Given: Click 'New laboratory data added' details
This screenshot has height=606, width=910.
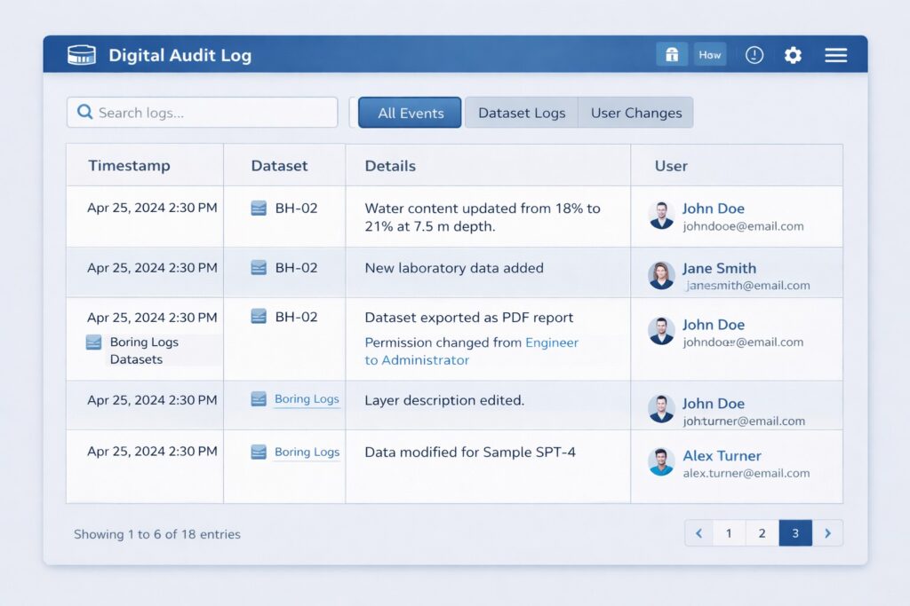Looking at the screenshot, I should (x=454, y=268).
